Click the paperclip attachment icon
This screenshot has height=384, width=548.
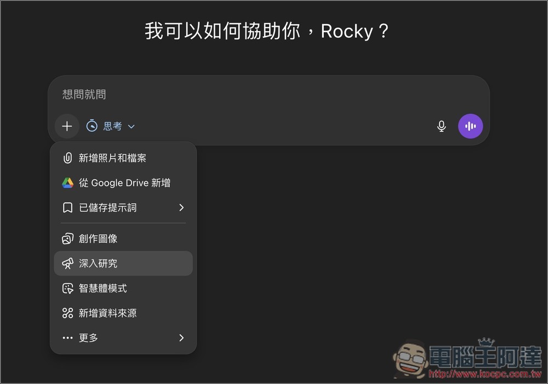pos(67,158)
